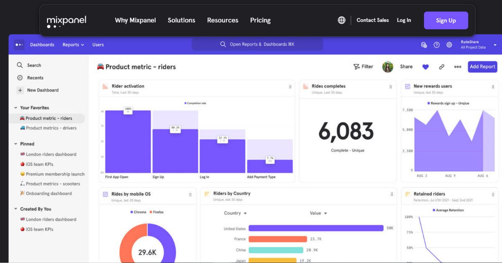502x263 pixels.
Task: Open Rides by mobile OS card drag handle
Action: [190, 195]
